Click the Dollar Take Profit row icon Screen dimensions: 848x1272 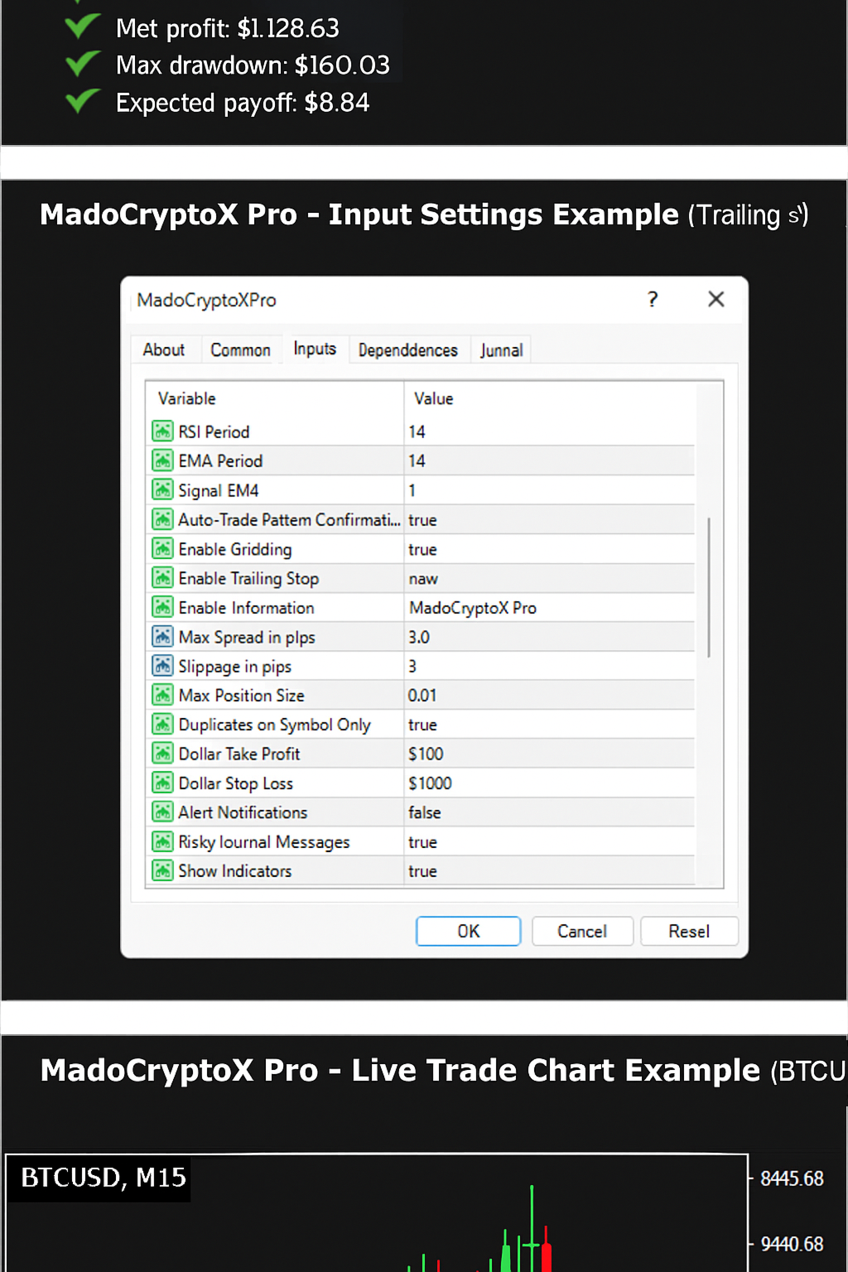click(162, 754)
